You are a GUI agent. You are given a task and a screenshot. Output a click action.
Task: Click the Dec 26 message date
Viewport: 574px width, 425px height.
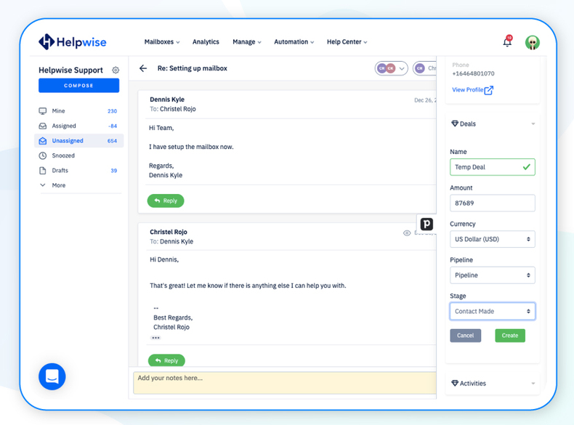[425, 100]
